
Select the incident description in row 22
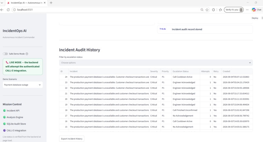(x=109, y=88)
